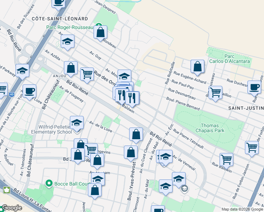Select the 'ANJOU' district label
Screen dimensions: 264x212
pos(60,76)
